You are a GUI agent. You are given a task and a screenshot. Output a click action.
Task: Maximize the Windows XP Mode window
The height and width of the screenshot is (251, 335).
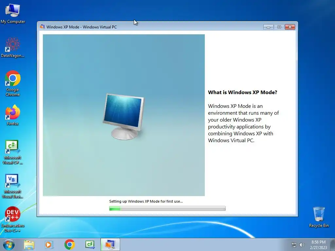pyautogui.click(x=279, y=27)
